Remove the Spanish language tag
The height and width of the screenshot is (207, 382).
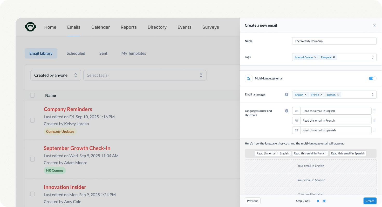[x=338, y=94]
